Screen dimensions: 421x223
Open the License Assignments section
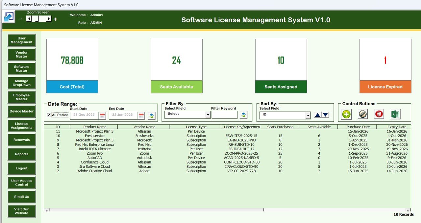(22, 126)
